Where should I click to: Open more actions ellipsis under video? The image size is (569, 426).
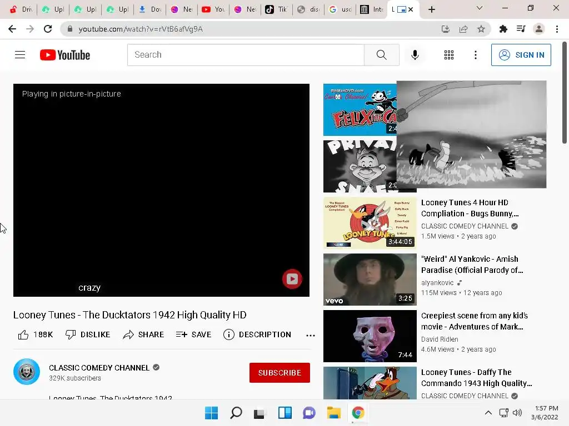310,336
